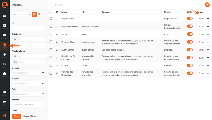Check the checkbox for Quem Somos row
The image size is (212, 120).
51,50
